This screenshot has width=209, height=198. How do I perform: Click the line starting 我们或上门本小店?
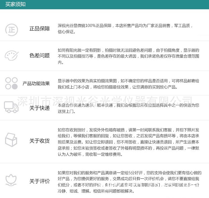click(x=118, y=87)
